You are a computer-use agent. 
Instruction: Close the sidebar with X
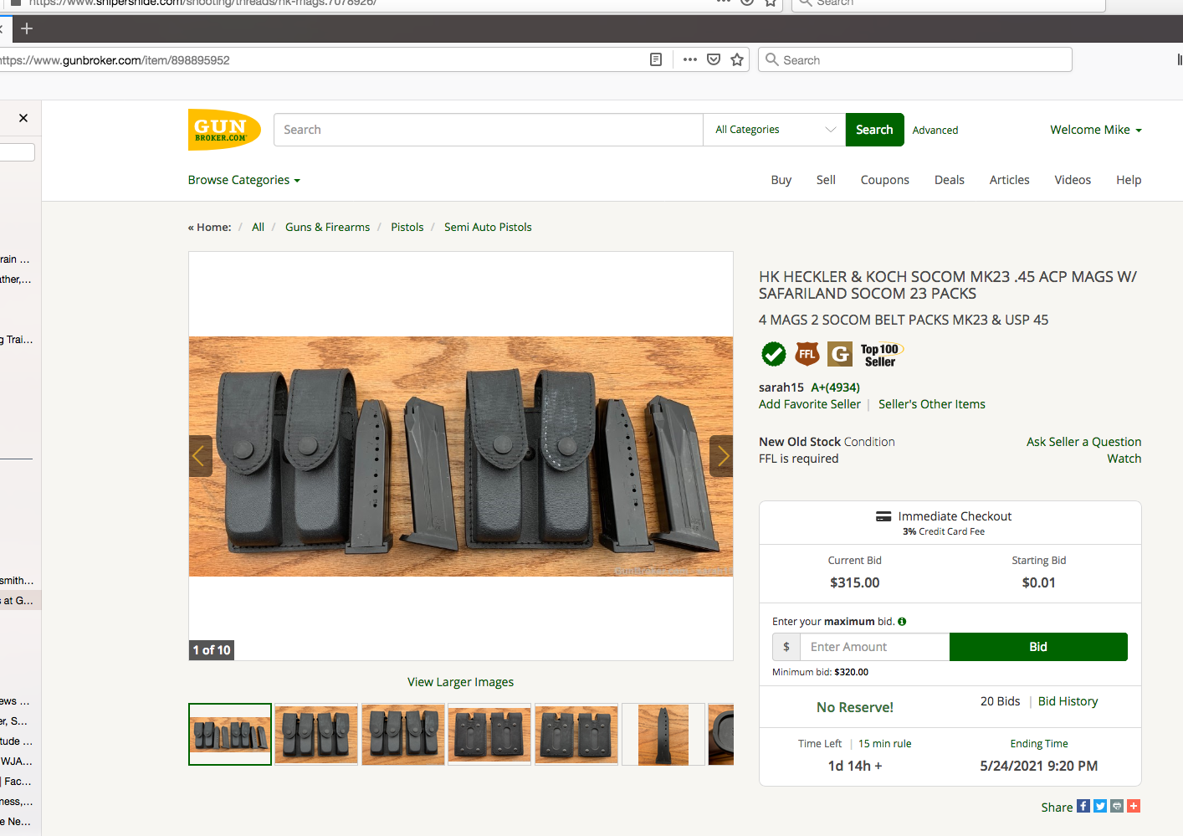tap(23, 118)
